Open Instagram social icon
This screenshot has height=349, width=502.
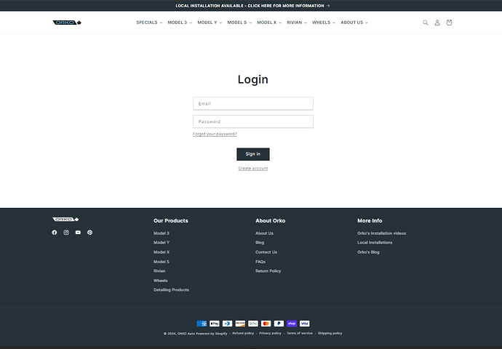click(66, 232)
